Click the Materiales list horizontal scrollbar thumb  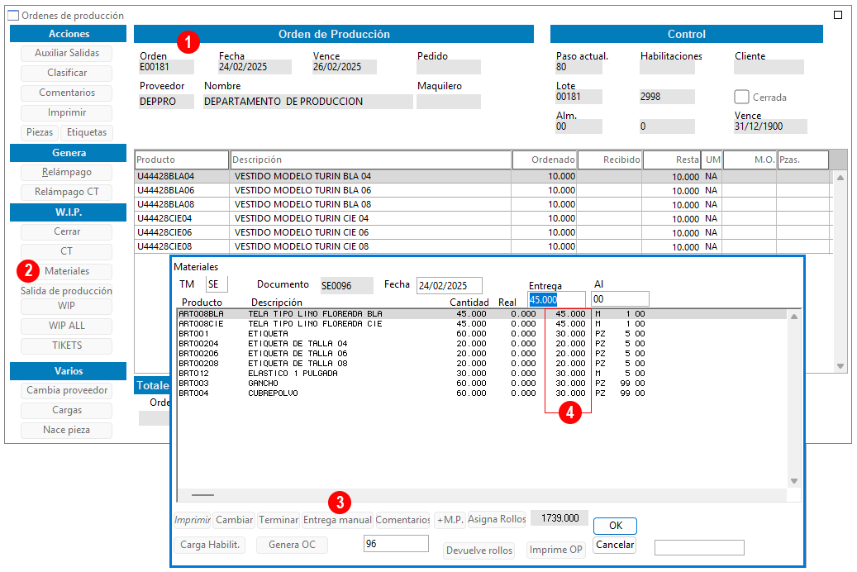click(202, 495)
